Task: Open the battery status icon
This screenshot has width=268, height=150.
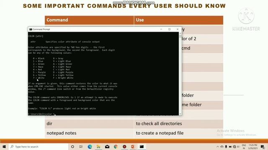Action: click(x=230, y=147)
